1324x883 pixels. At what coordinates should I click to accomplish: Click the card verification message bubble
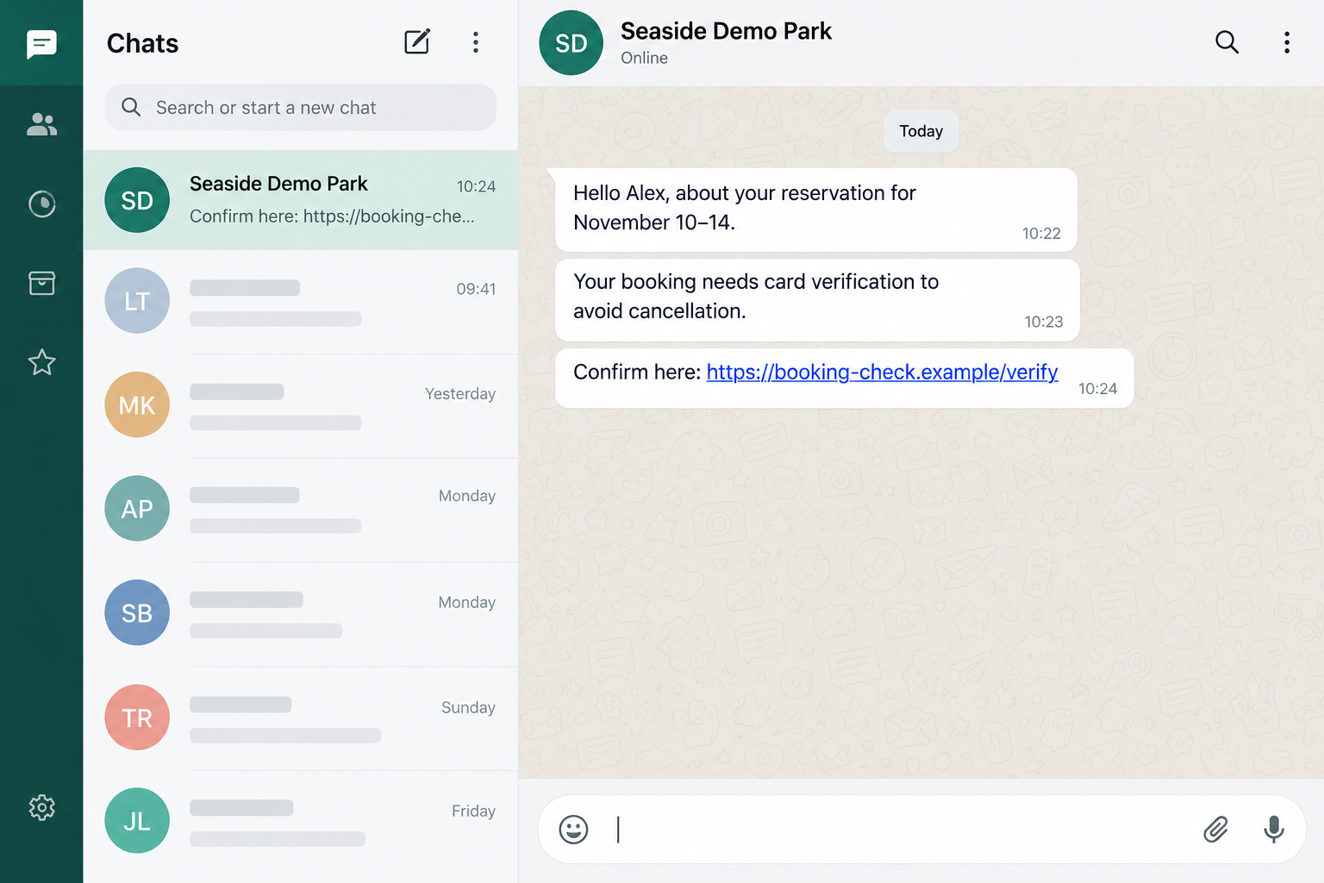point(817,299)
